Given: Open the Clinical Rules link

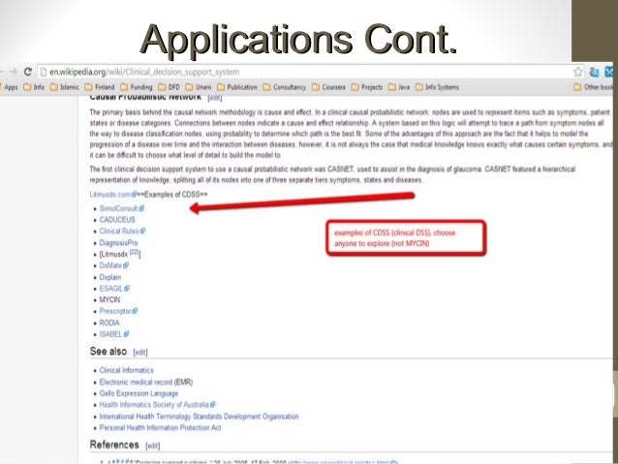Looking at the screenshot, I should (x=122, y=231).
